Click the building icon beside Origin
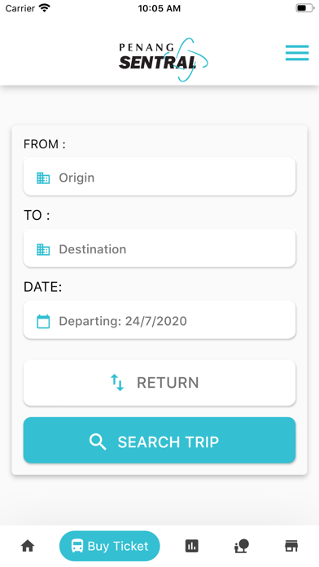 43,178
